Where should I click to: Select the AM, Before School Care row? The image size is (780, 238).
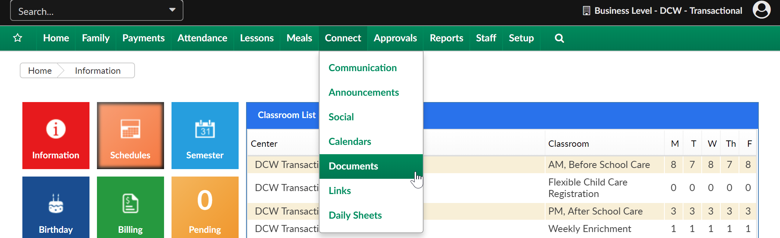tap(501, 165)
